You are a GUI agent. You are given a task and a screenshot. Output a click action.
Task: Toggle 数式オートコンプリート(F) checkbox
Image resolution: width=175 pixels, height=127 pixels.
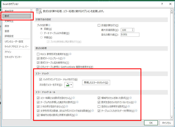[x=38, y=58]
